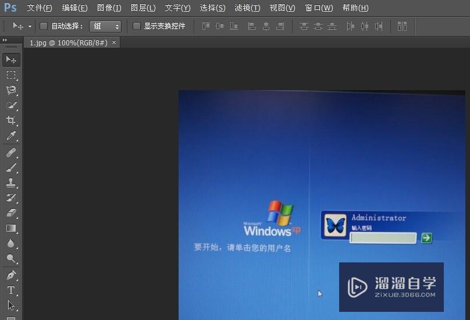Click the toolbox grip handle at top
The height and width of the screenshot is (320, 470).
(11, 47)
